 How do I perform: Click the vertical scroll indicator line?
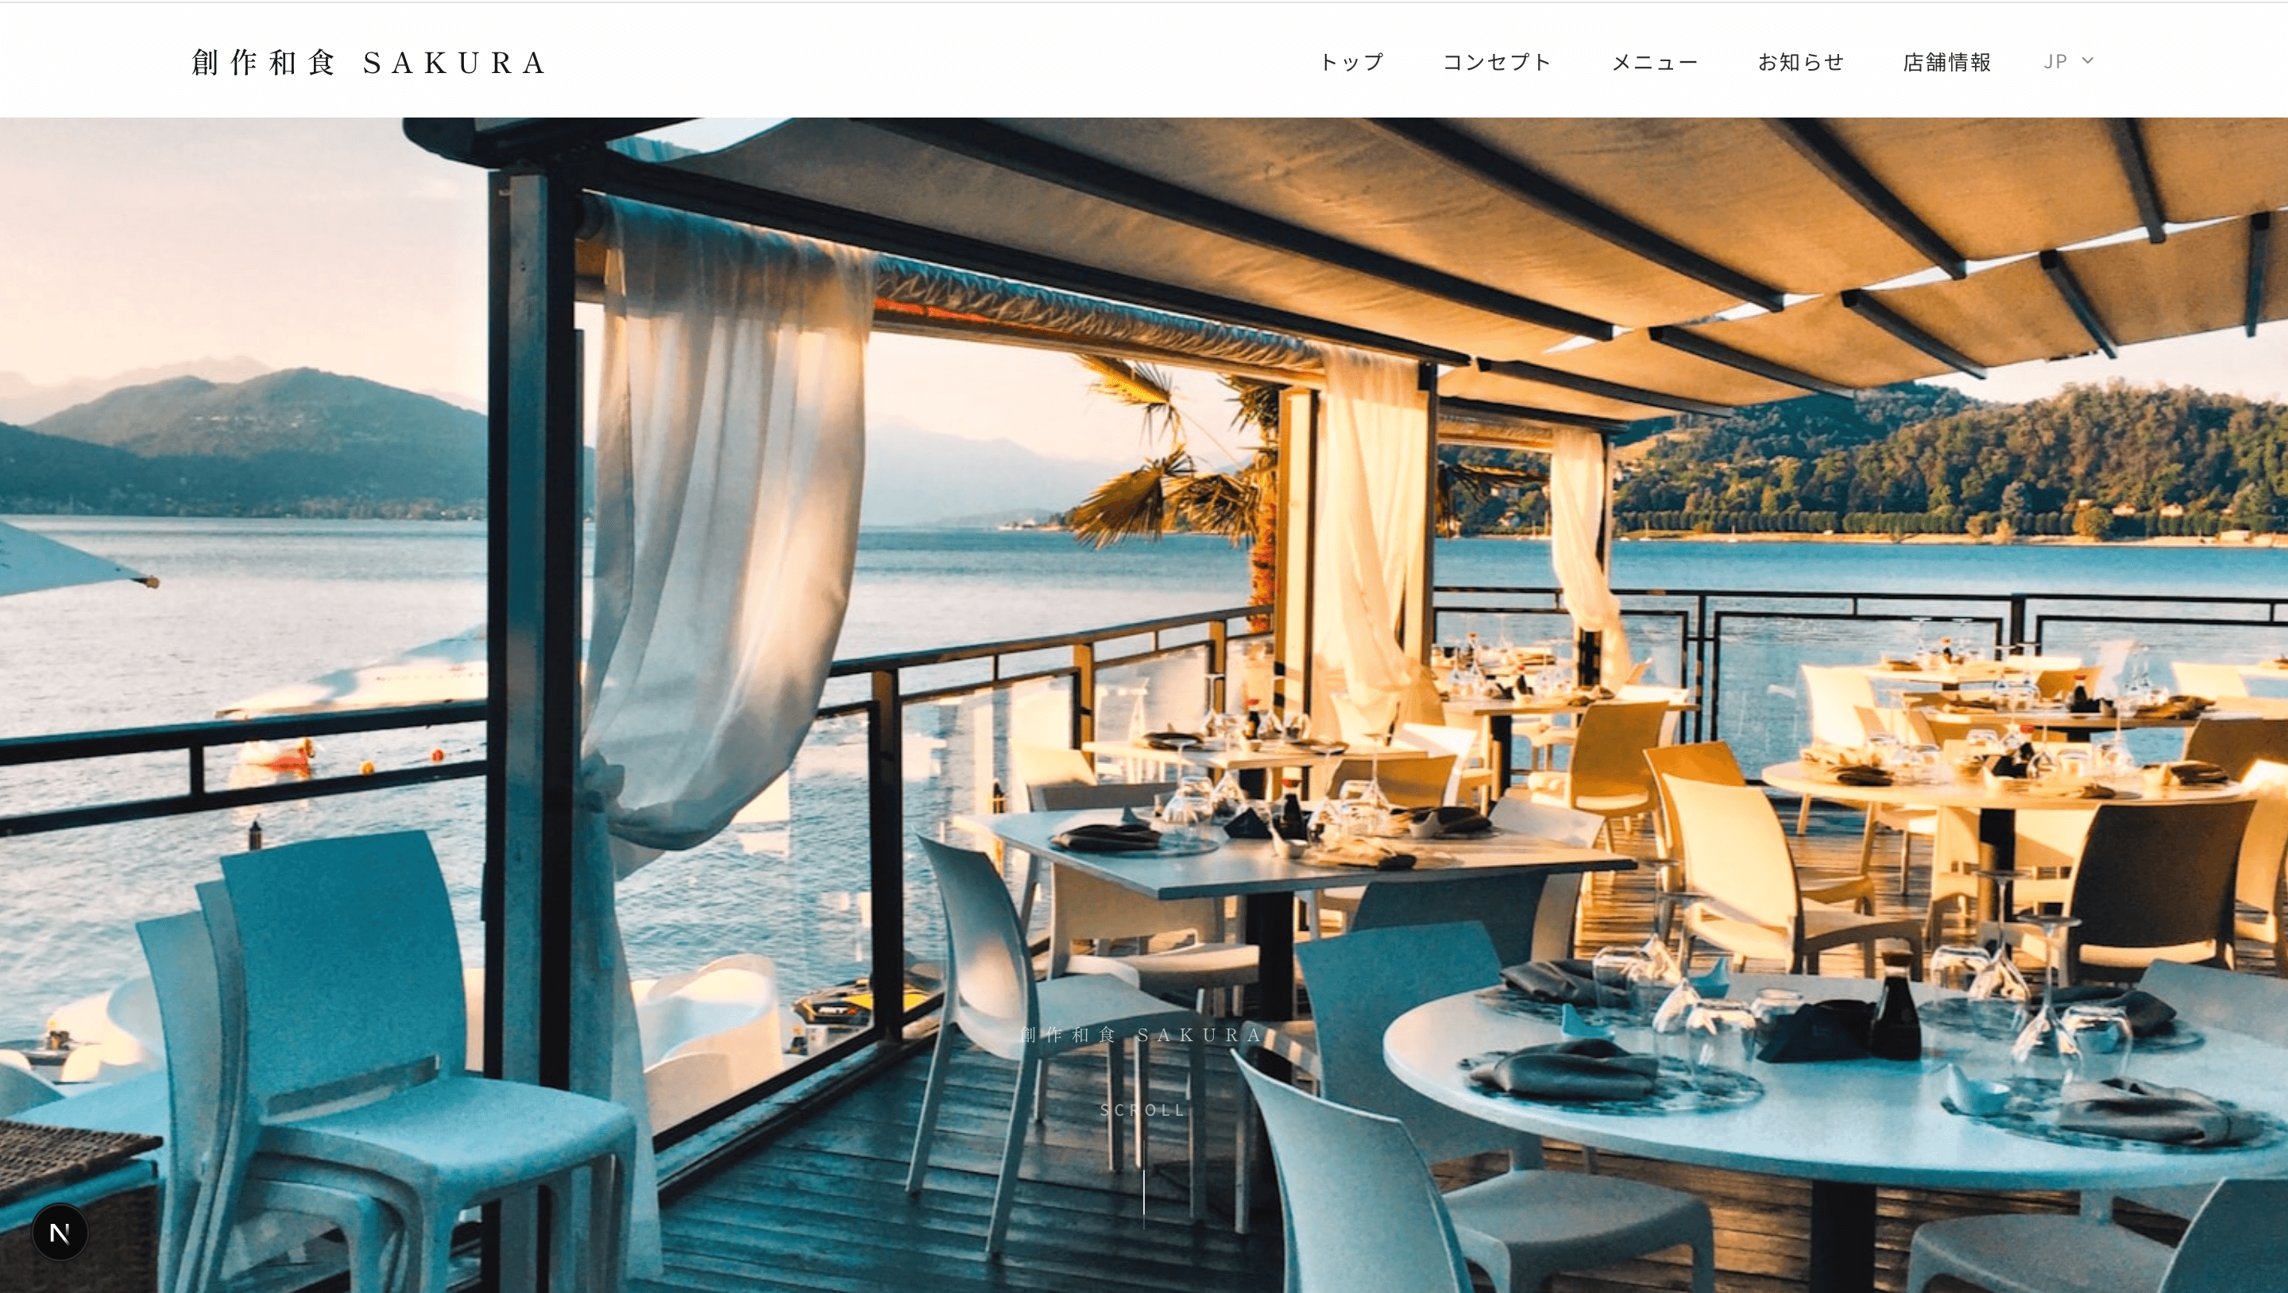pyautogui.click(x=1144, y=1198)
